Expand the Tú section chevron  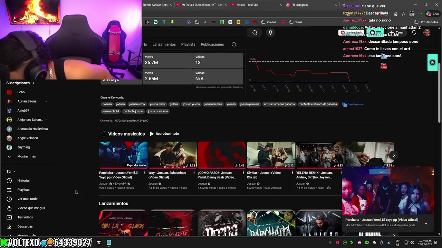[x=14, y=172]
